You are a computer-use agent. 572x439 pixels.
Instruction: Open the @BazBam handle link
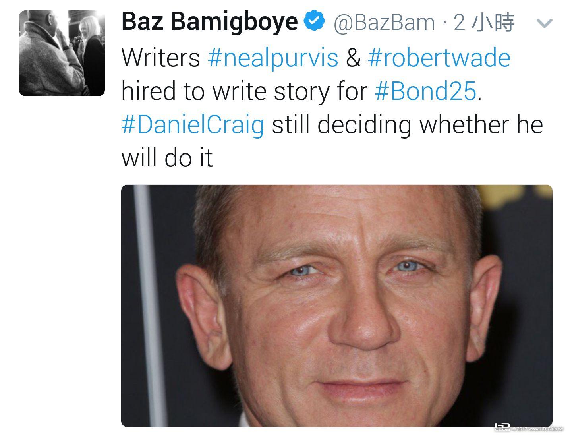384,22
